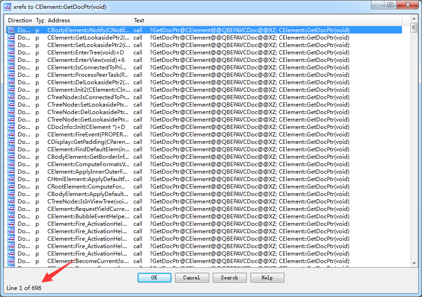The image size is (422, 297).
Task: Click the xrefs dialog title bar icon
Action: [x=7, y=6]
